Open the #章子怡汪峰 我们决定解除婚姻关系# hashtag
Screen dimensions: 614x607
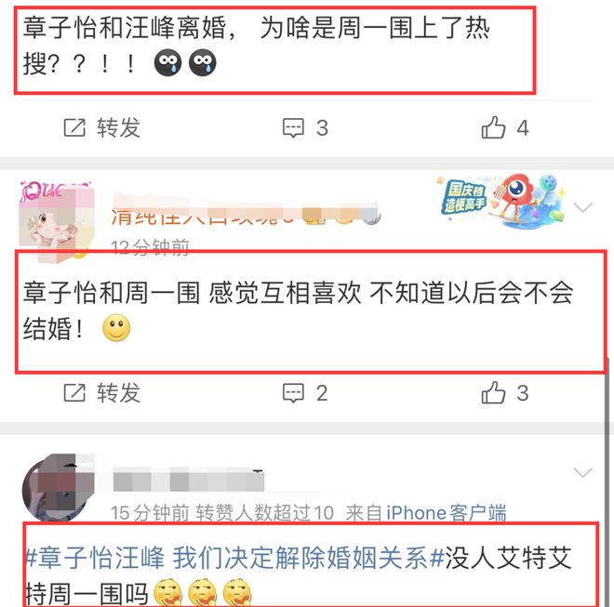click(x=234, y=558)
